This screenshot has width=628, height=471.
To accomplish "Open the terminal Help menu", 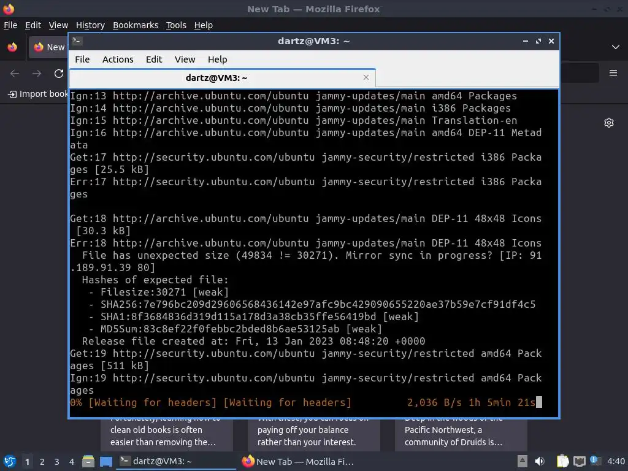I will pyautogui.click(x=218, y=59).
